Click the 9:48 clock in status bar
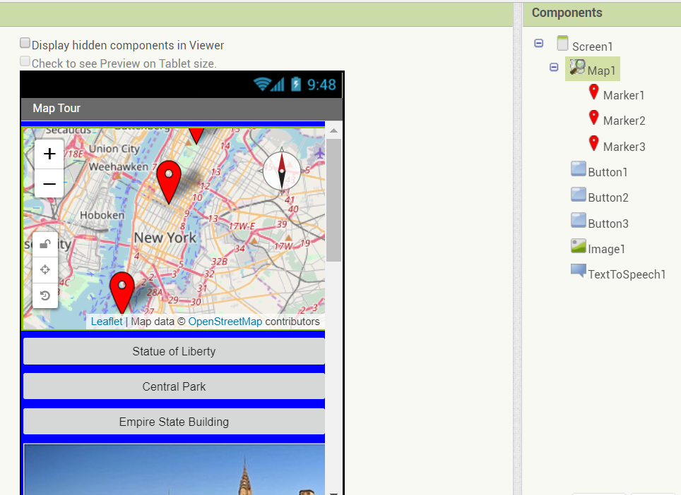Viewport: 681px width, 495px height. (x=321, y=85)
